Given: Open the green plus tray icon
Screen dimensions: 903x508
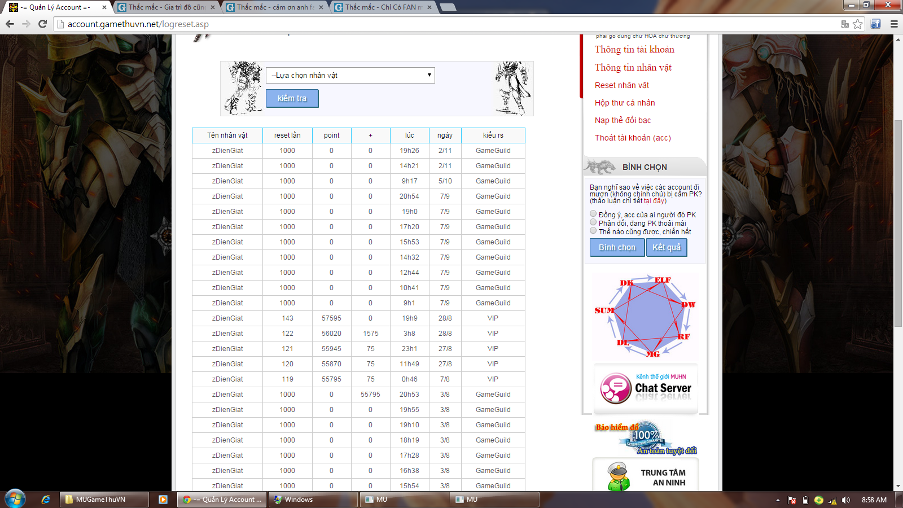Looking at the screenshot, I should [x=819, y=500].
